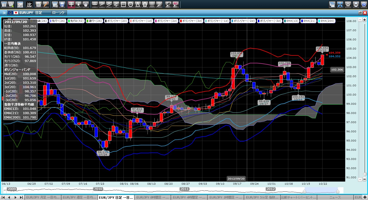The height and width of the screenshot is (200, 368).
Task: Open the 日足 timeframe dropdown
Action: pyautogui.click(x=42, y=13)
